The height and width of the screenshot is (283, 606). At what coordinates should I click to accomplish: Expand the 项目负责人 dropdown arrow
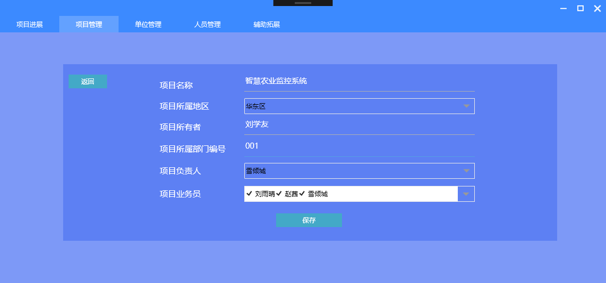(467, 171)
